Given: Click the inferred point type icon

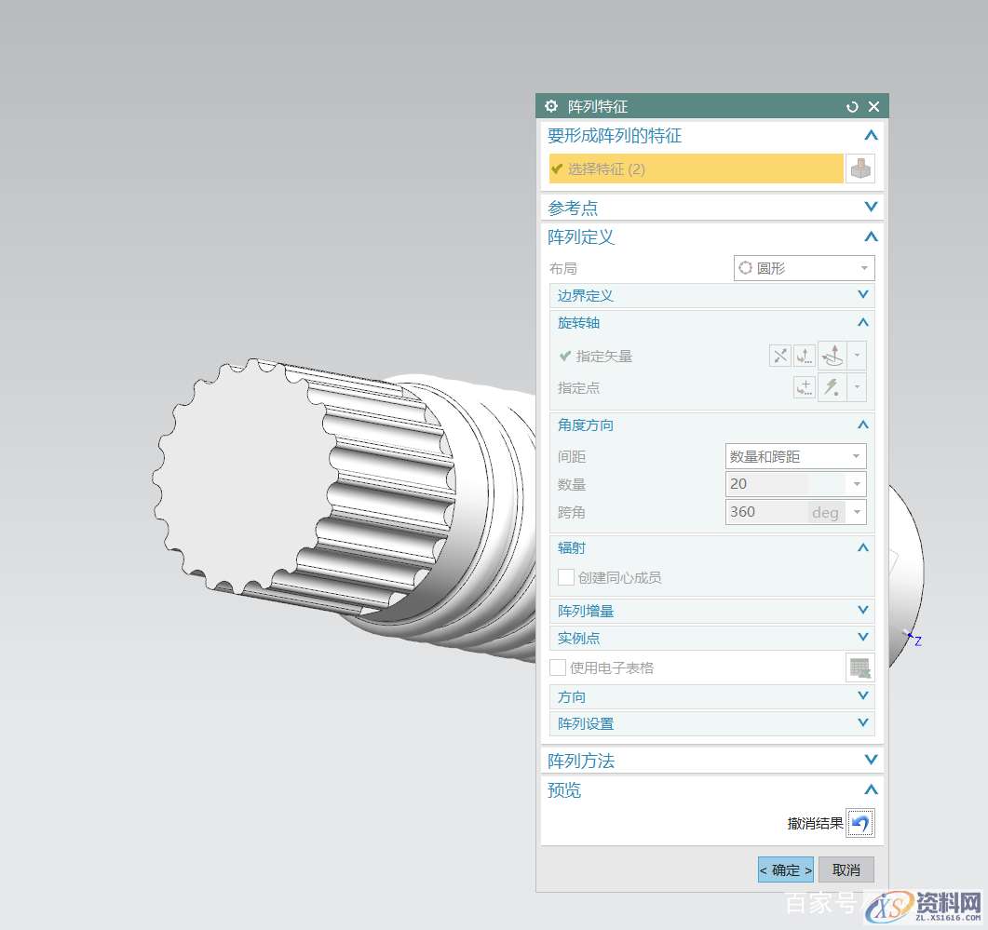Looking at the screenshot, I should click(833, 387).
